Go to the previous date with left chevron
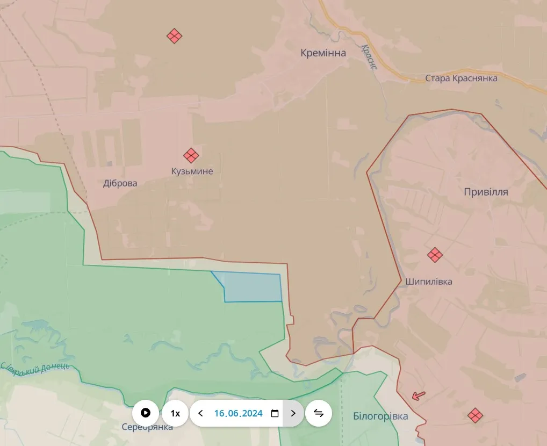The image size is (547, 446). point(200,413)
